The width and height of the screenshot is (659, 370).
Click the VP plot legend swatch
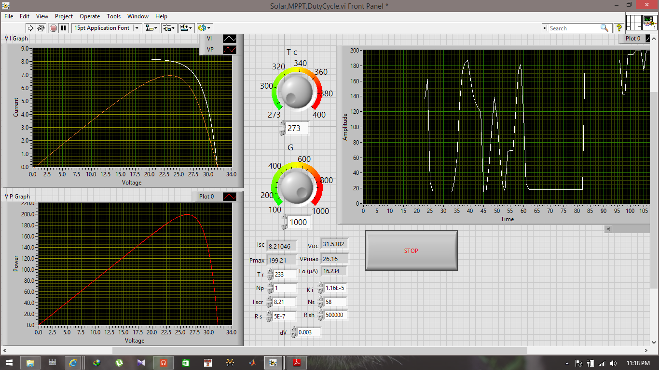(230, 49)
